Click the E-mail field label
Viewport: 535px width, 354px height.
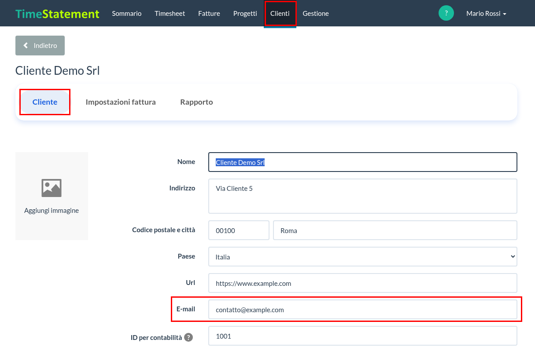(186, 309)
